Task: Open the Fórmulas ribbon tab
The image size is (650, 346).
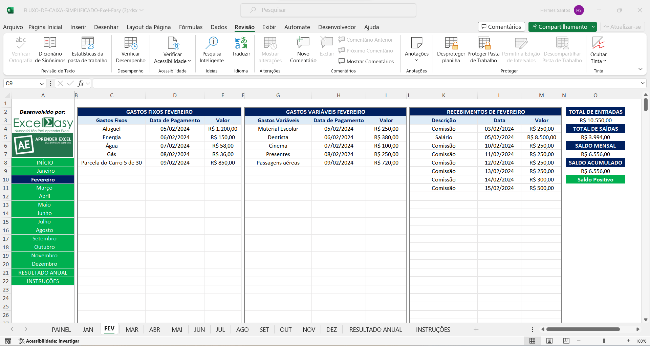Action: pyautogui.click(x=191, y=27)
